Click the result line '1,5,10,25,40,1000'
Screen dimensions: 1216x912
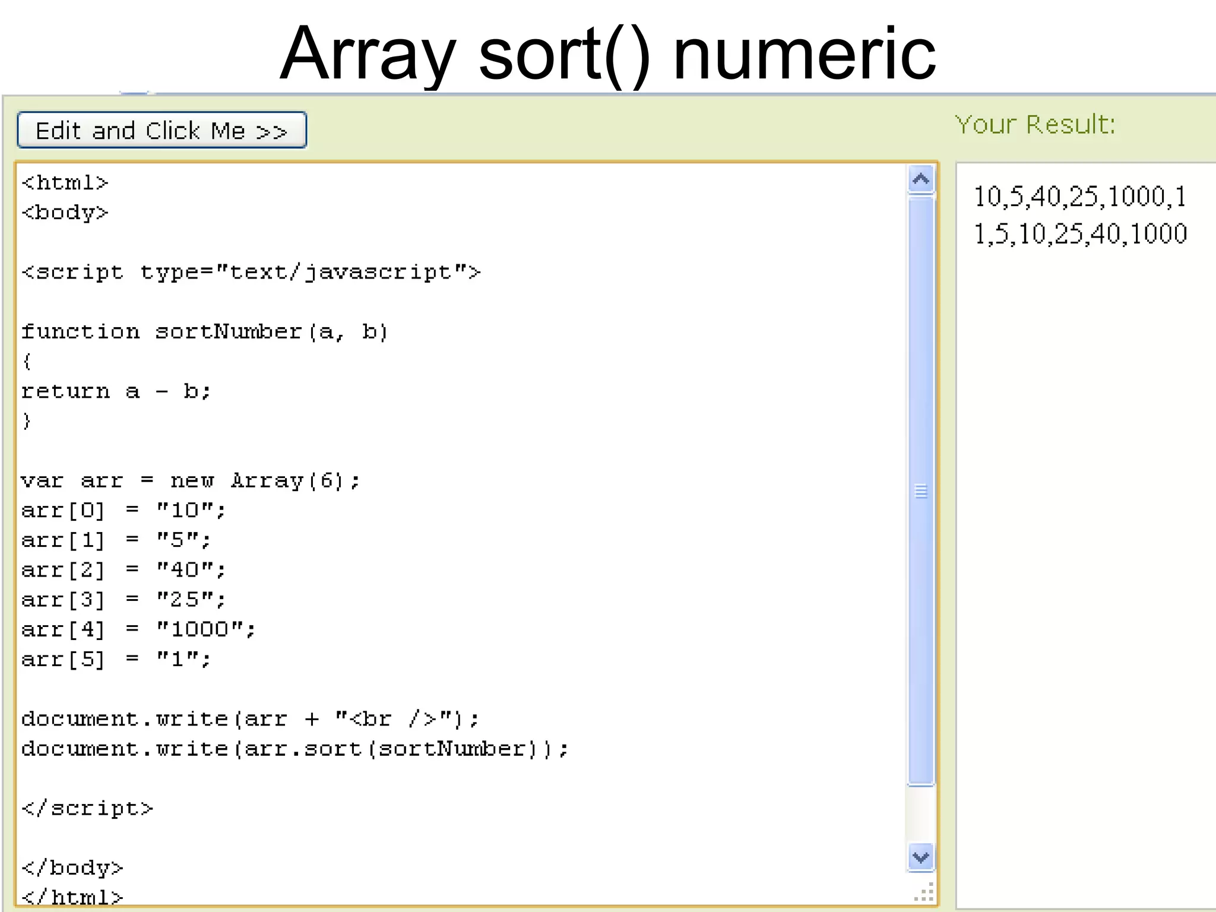(x=1080, y=234)
